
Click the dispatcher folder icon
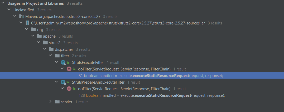click(x=51, y=49)
